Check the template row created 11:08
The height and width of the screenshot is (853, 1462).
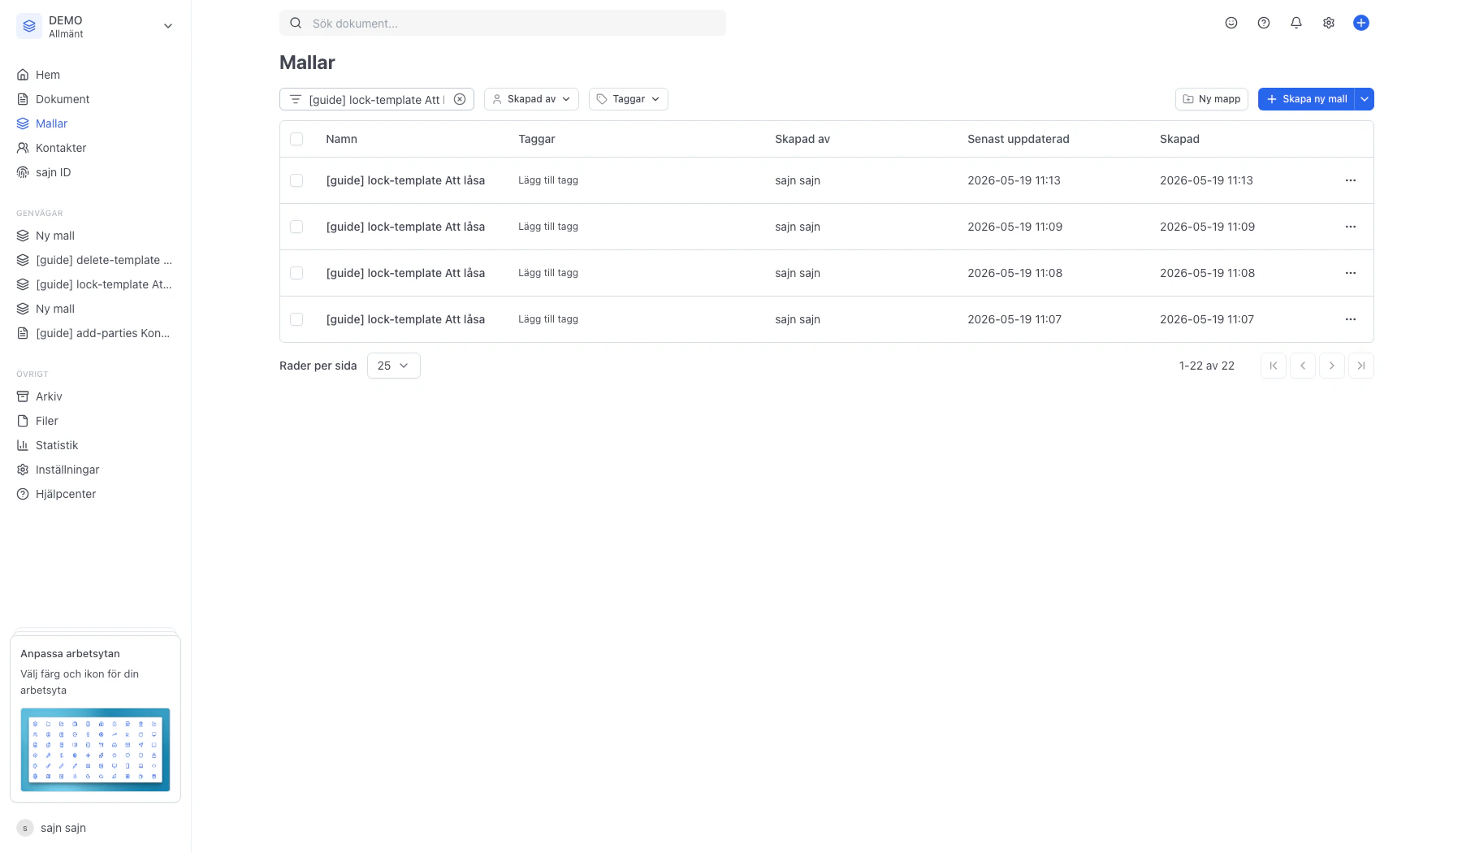(296, 273)
